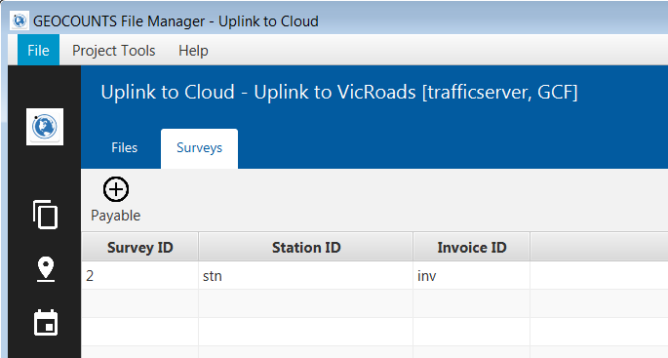Open the Help menu
The height and width of the screenshot is (358, 668).
(193, 51)
